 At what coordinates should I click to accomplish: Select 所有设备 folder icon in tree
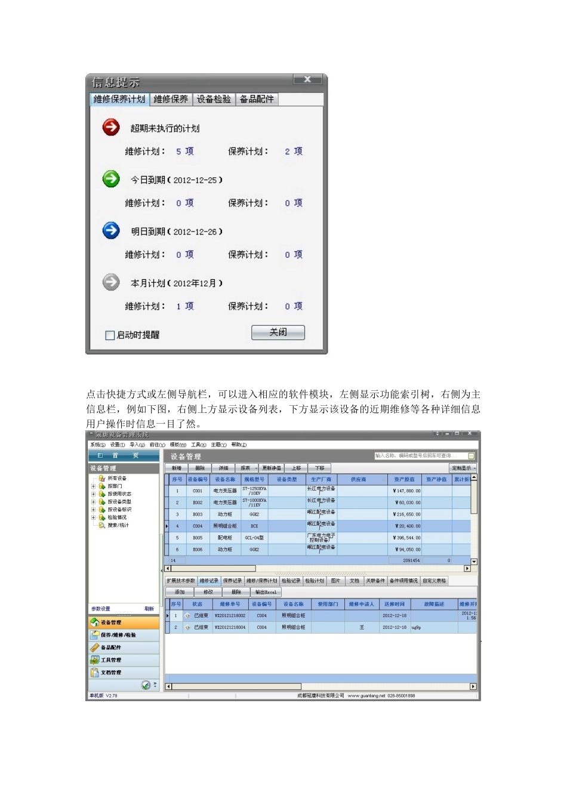coord(102,479)
